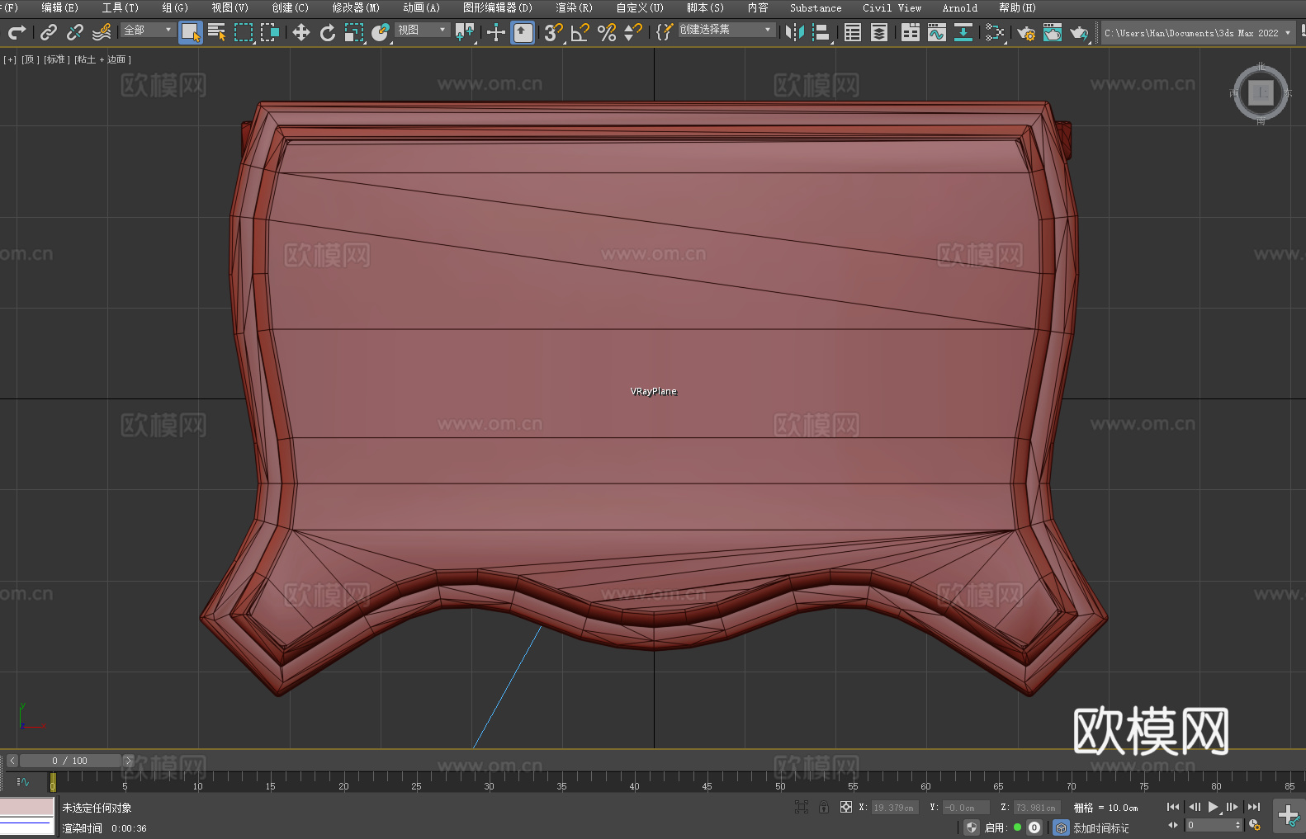
Task: Open the Render Setup teapot icon
Action: pyautogui.click(x=1025, y=33)
